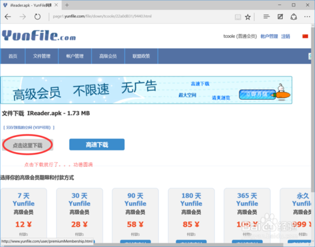Open reading view book icon
This screenshot has width=315, height=247.
pos(238,17)
